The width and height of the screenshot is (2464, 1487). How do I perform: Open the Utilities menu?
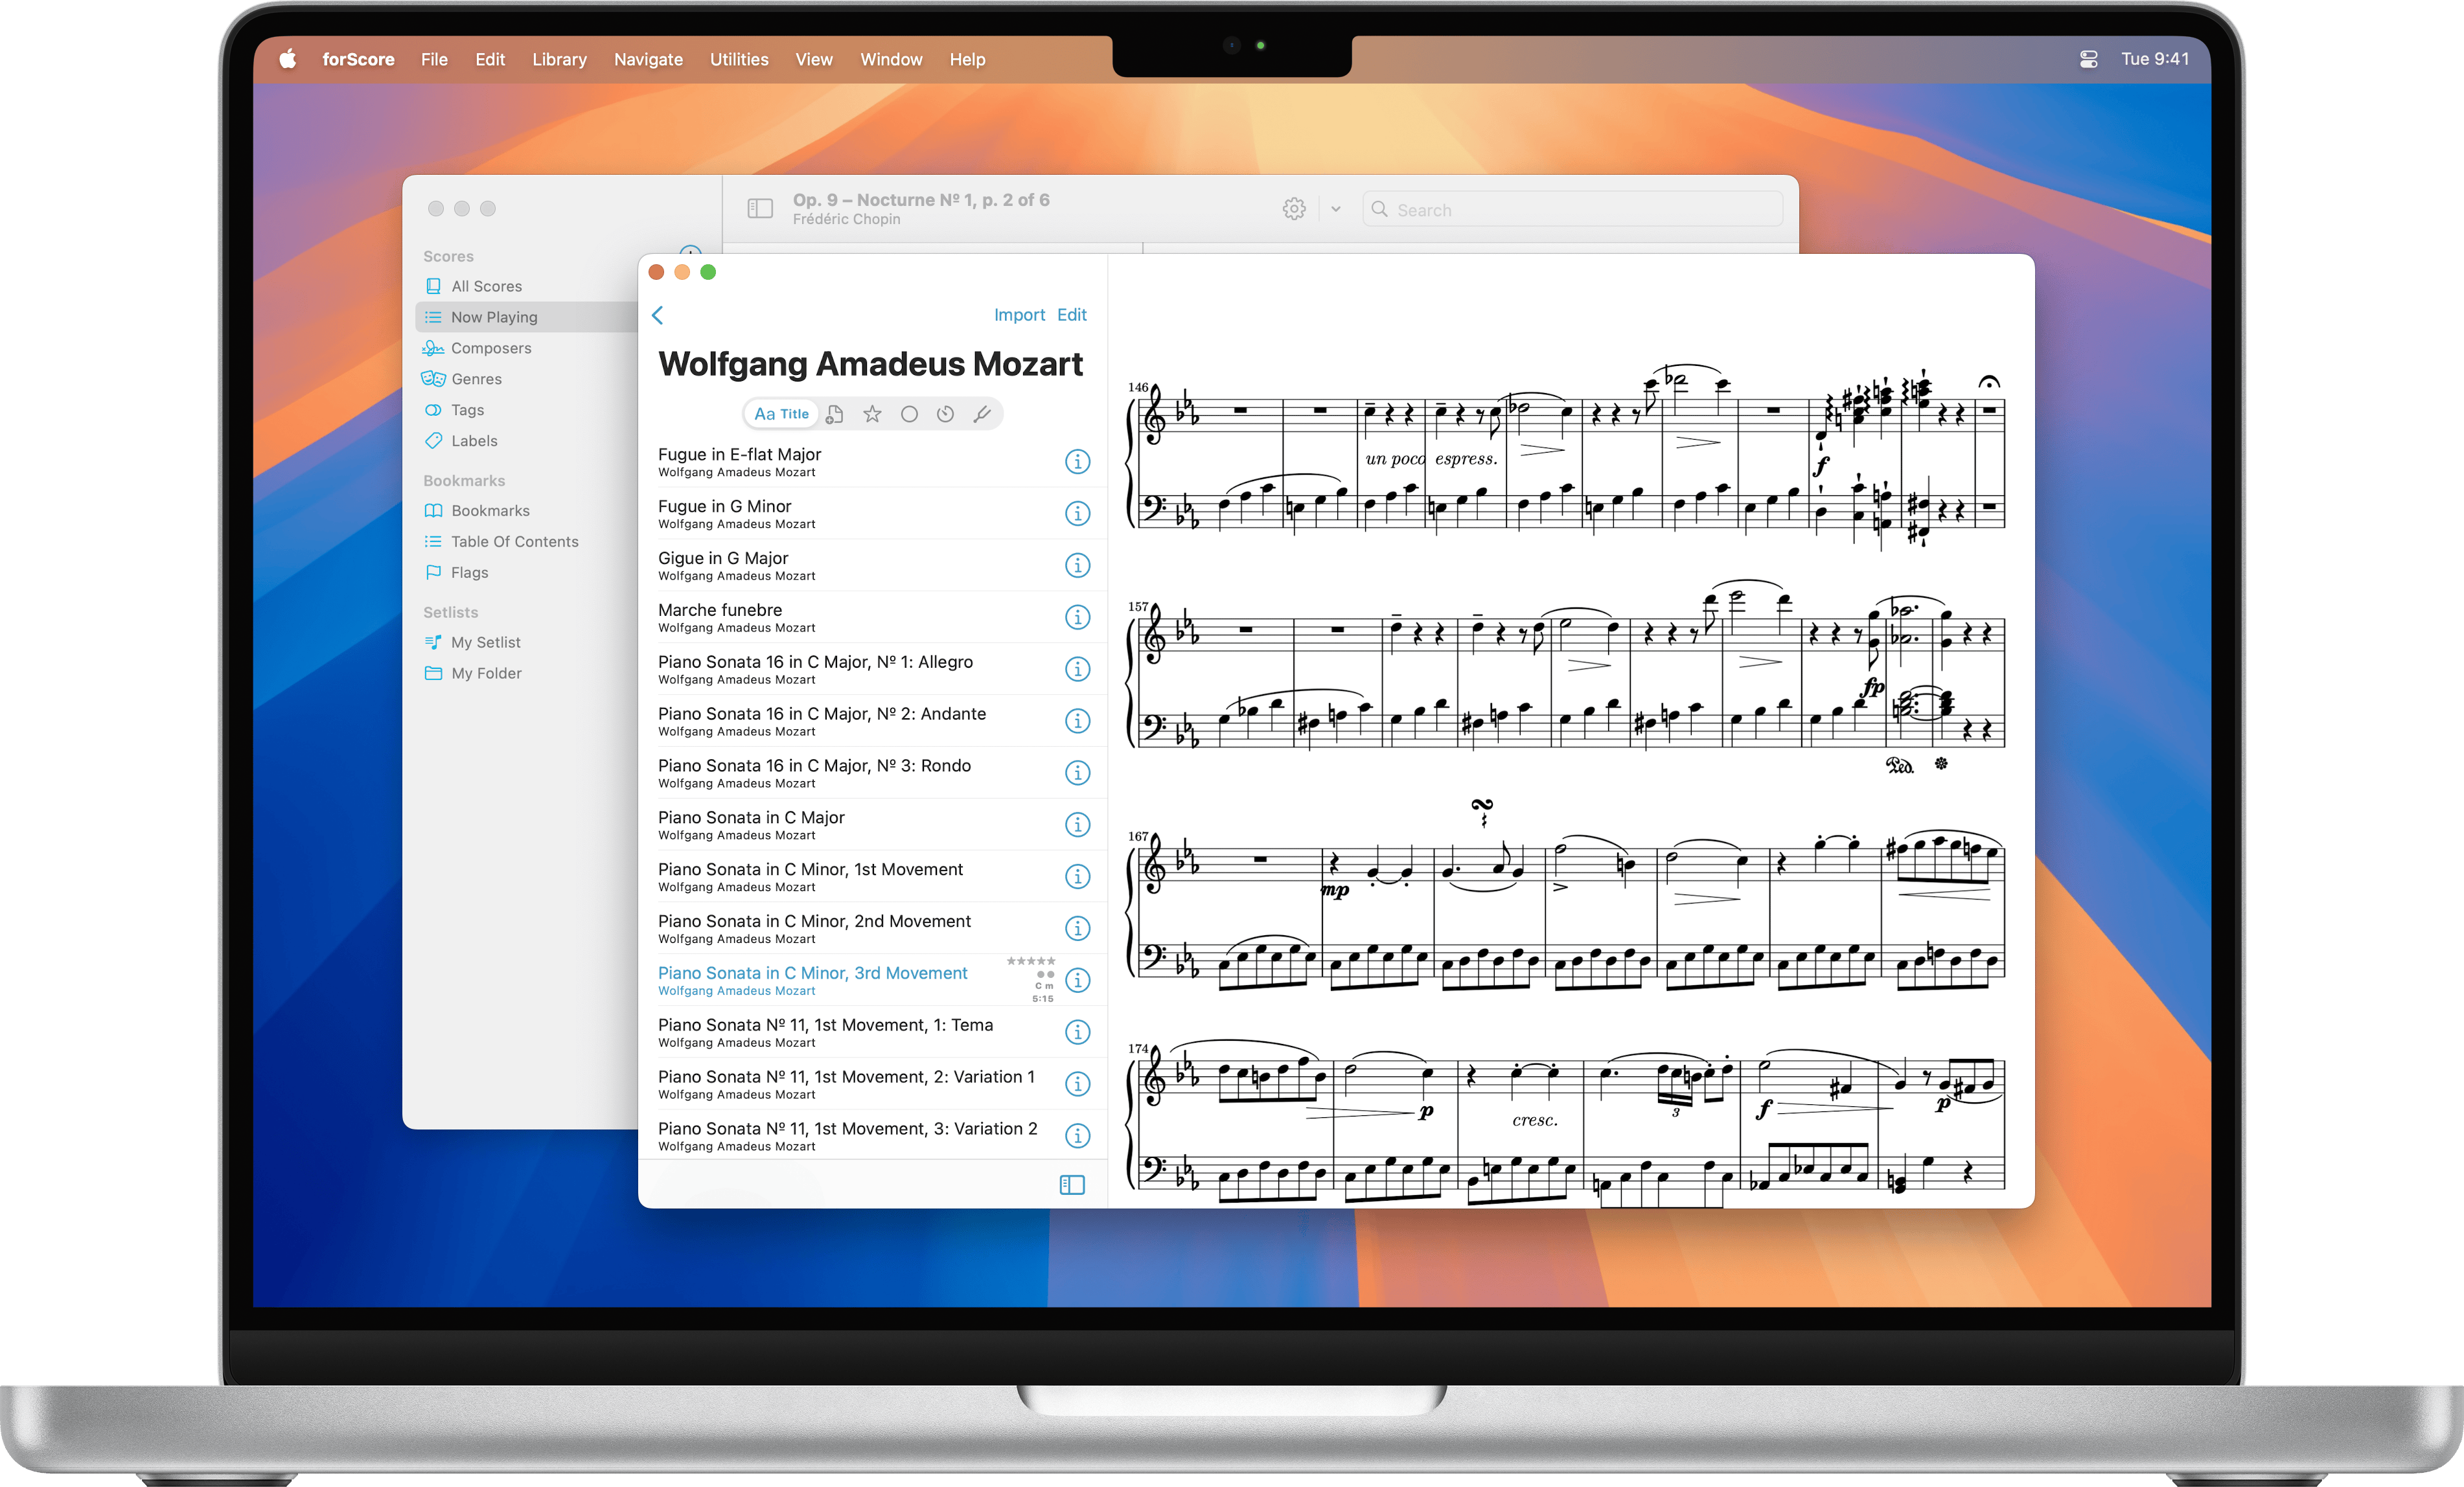tap(739, 59)
